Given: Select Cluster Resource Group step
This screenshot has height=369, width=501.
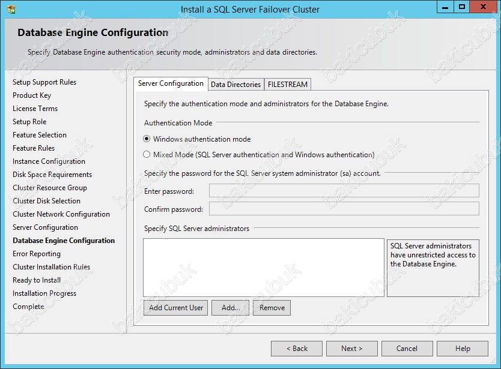Looking at the screenshot, I should click(50, 188).
